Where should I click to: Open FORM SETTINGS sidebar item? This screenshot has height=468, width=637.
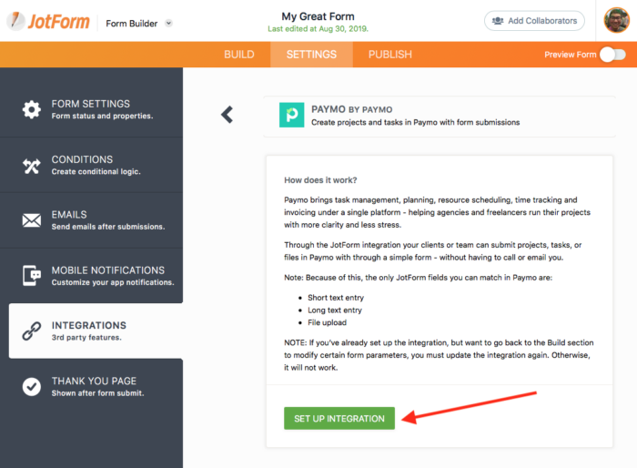91,109
